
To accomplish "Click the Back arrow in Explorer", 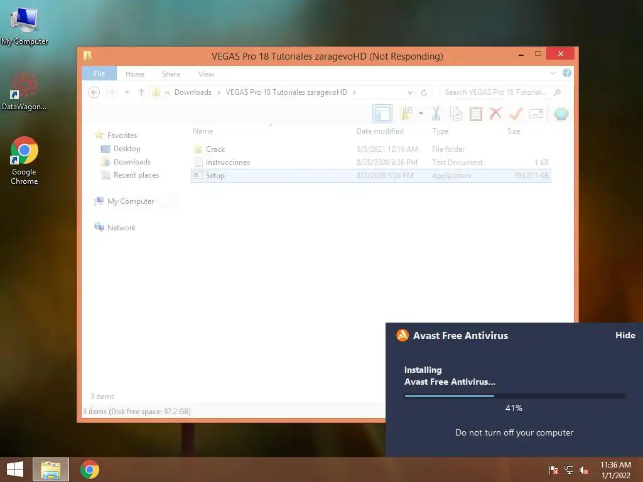I will point(94,92).
